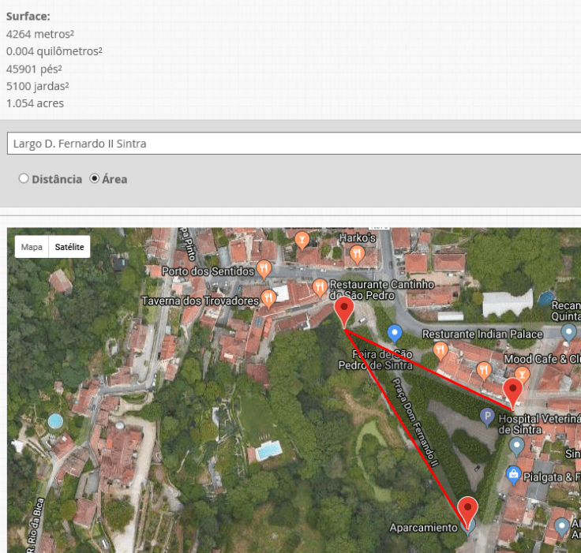Switch to Mapa view
The width and height of the screenshot is (581, 553).
(x=32, y=247)
